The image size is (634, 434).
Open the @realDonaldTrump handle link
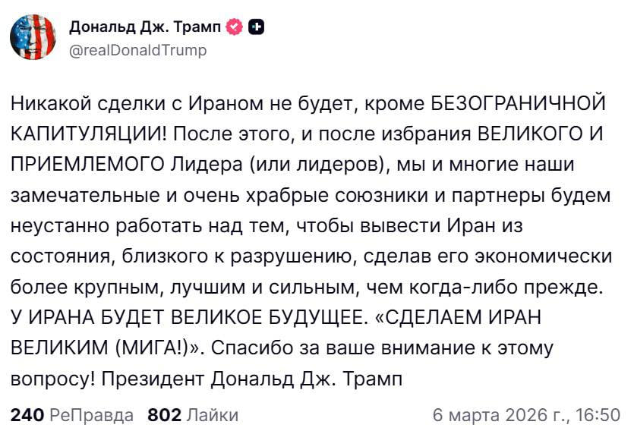(137, 50)
